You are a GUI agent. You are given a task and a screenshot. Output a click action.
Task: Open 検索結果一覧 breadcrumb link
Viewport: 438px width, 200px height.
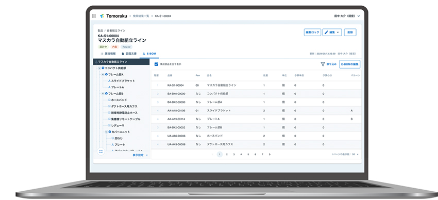coord(141,16)
